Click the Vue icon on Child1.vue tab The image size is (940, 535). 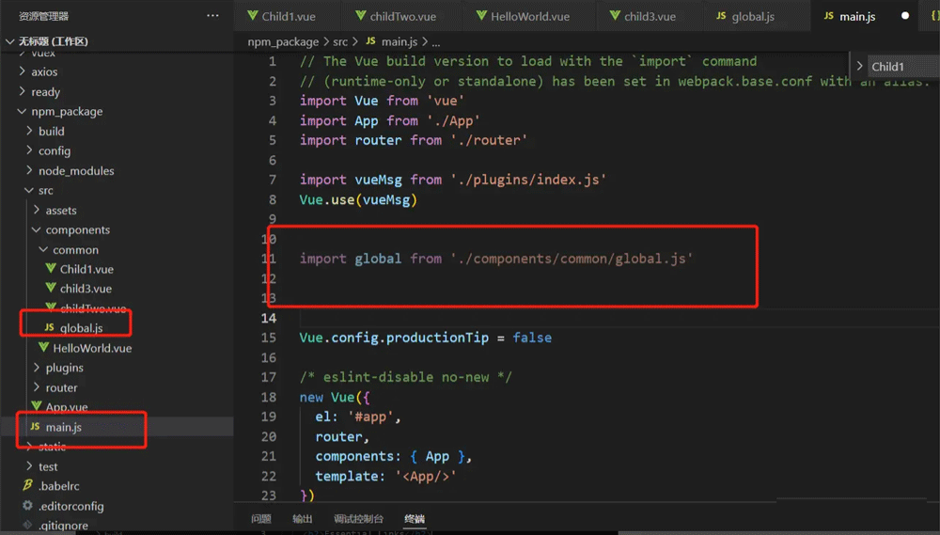click(x=253, y=16)
